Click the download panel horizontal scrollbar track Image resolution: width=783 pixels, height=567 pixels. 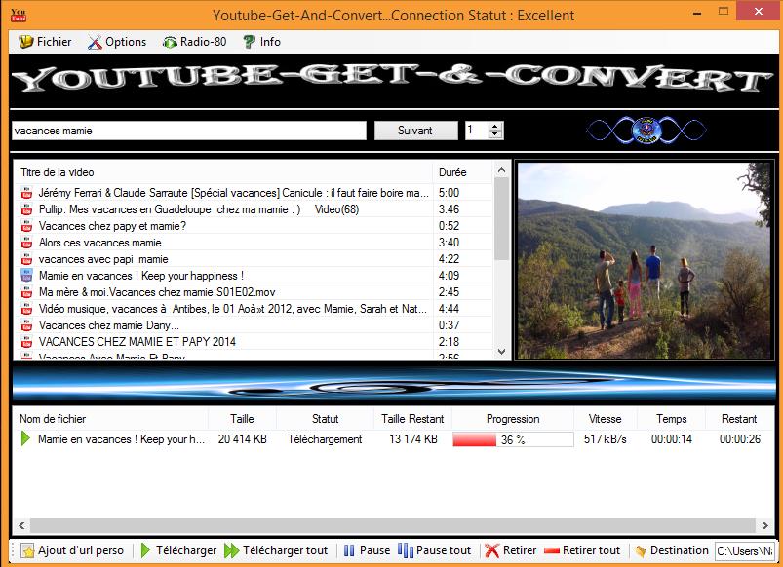point(393,525)
